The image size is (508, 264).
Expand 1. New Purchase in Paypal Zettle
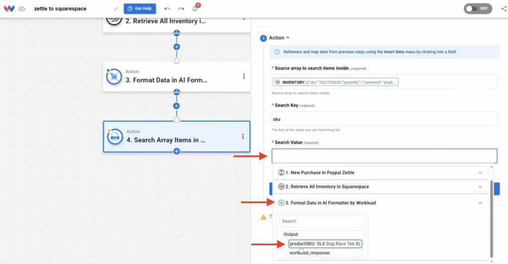381,173
